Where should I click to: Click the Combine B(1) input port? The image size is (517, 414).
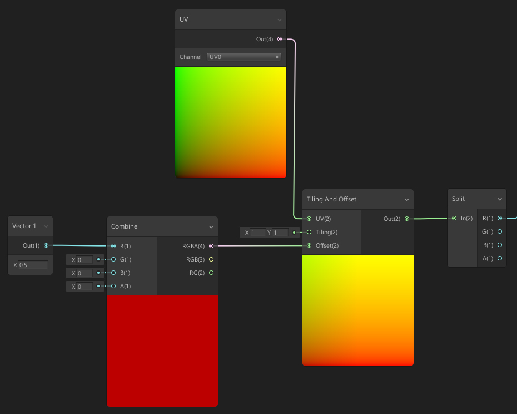tap(113, 273)
